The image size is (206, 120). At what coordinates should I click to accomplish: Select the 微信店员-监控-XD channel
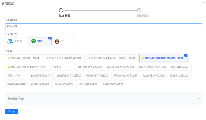tap(41, 75)
